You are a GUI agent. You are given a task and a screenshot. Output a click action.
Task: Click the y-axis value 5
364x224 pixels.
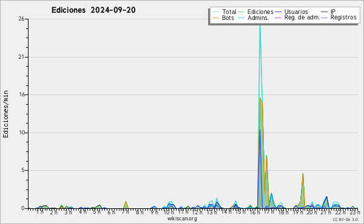(x=23, y=170)
